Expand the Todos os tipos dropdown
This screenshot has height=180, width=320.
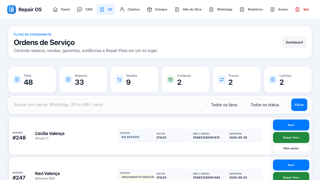pyautogui.click(x=226, y=105)
